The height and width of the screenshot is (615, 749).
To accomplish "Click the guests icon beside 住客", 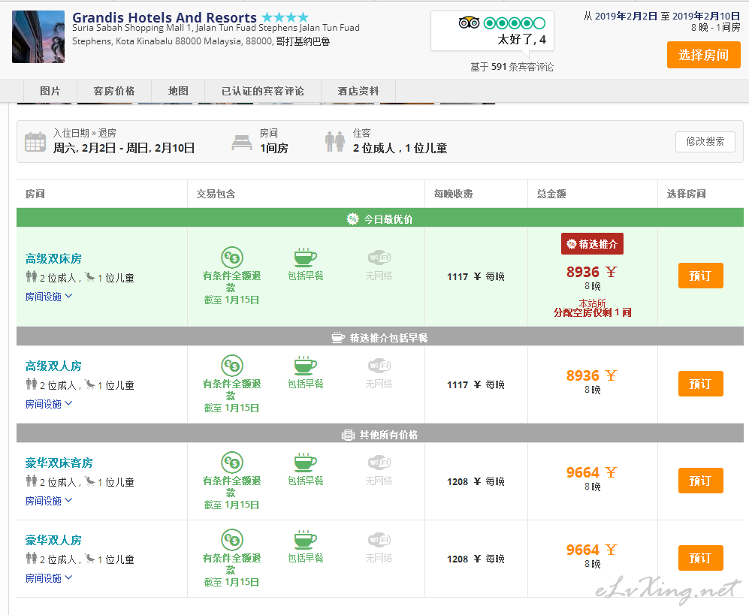I will point(335,142).
